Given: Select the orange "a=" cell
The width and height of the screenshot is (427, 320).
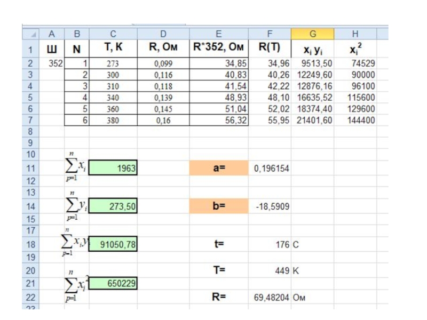Looking at the screenshot, I should pyautogui.click(x=219, y=168).
